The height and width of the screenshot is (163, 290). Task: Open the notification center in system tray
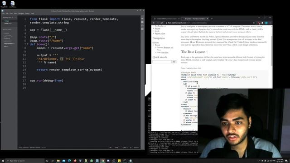[x=286, y=161]
